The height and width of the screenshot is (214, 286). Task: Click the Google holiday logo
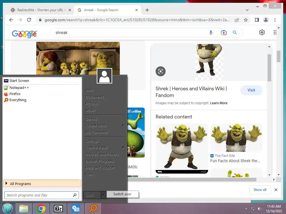[x=25, y=34]
